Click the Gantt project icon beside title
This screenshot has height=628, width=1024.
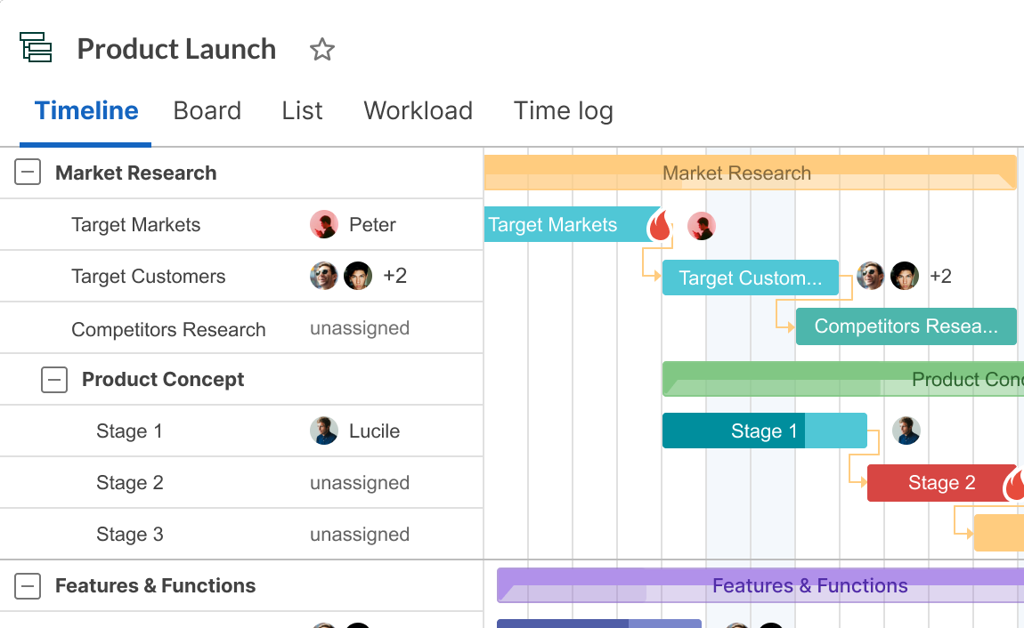tap(37, 48)
